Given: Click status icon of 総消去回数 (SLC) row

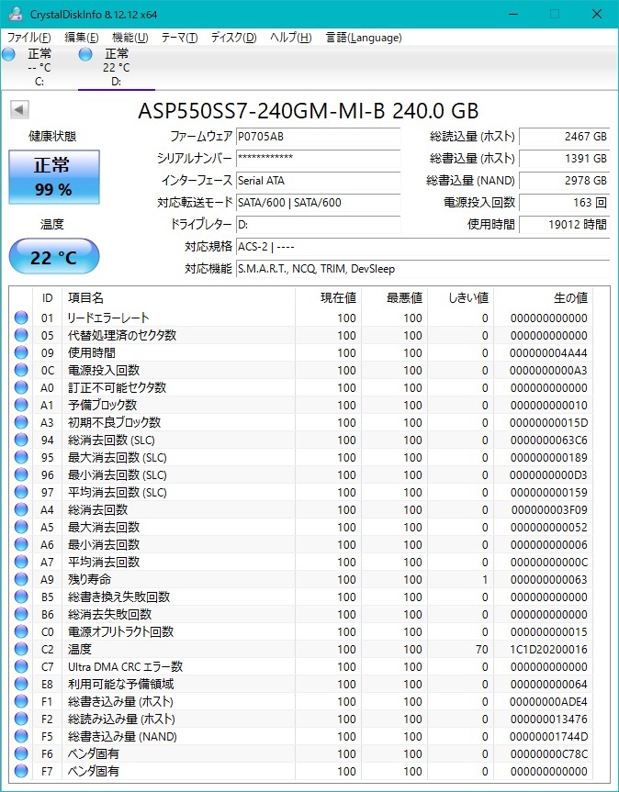Looking at the screenshot, I should [21, 440].
